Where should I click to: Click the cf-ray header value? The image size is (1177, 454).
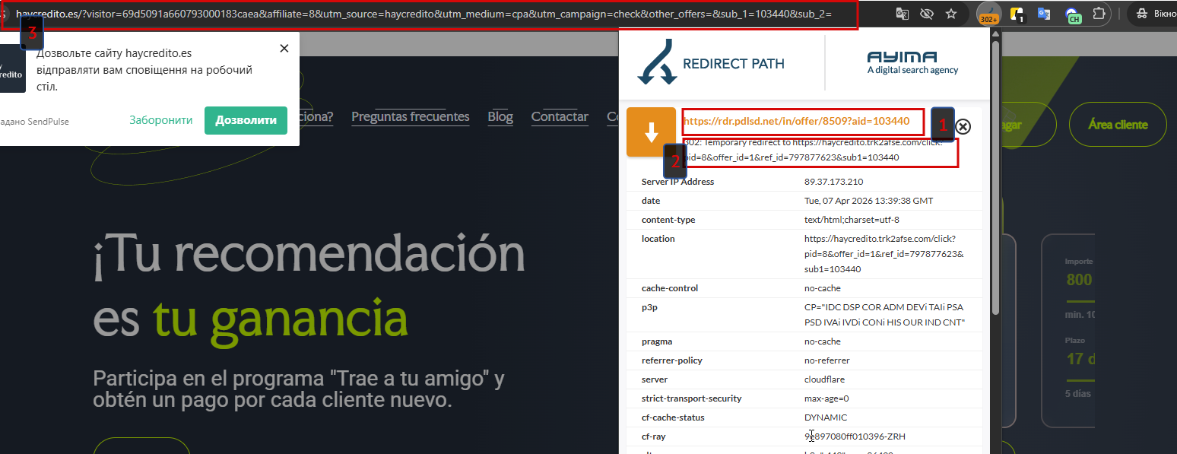pyautogui.click(x=855, y=437)
